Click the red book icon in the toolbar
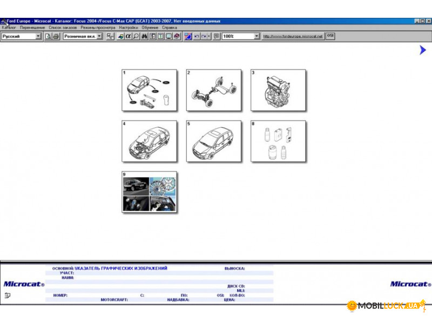432x323 pixels. click(x=177, y=36)
